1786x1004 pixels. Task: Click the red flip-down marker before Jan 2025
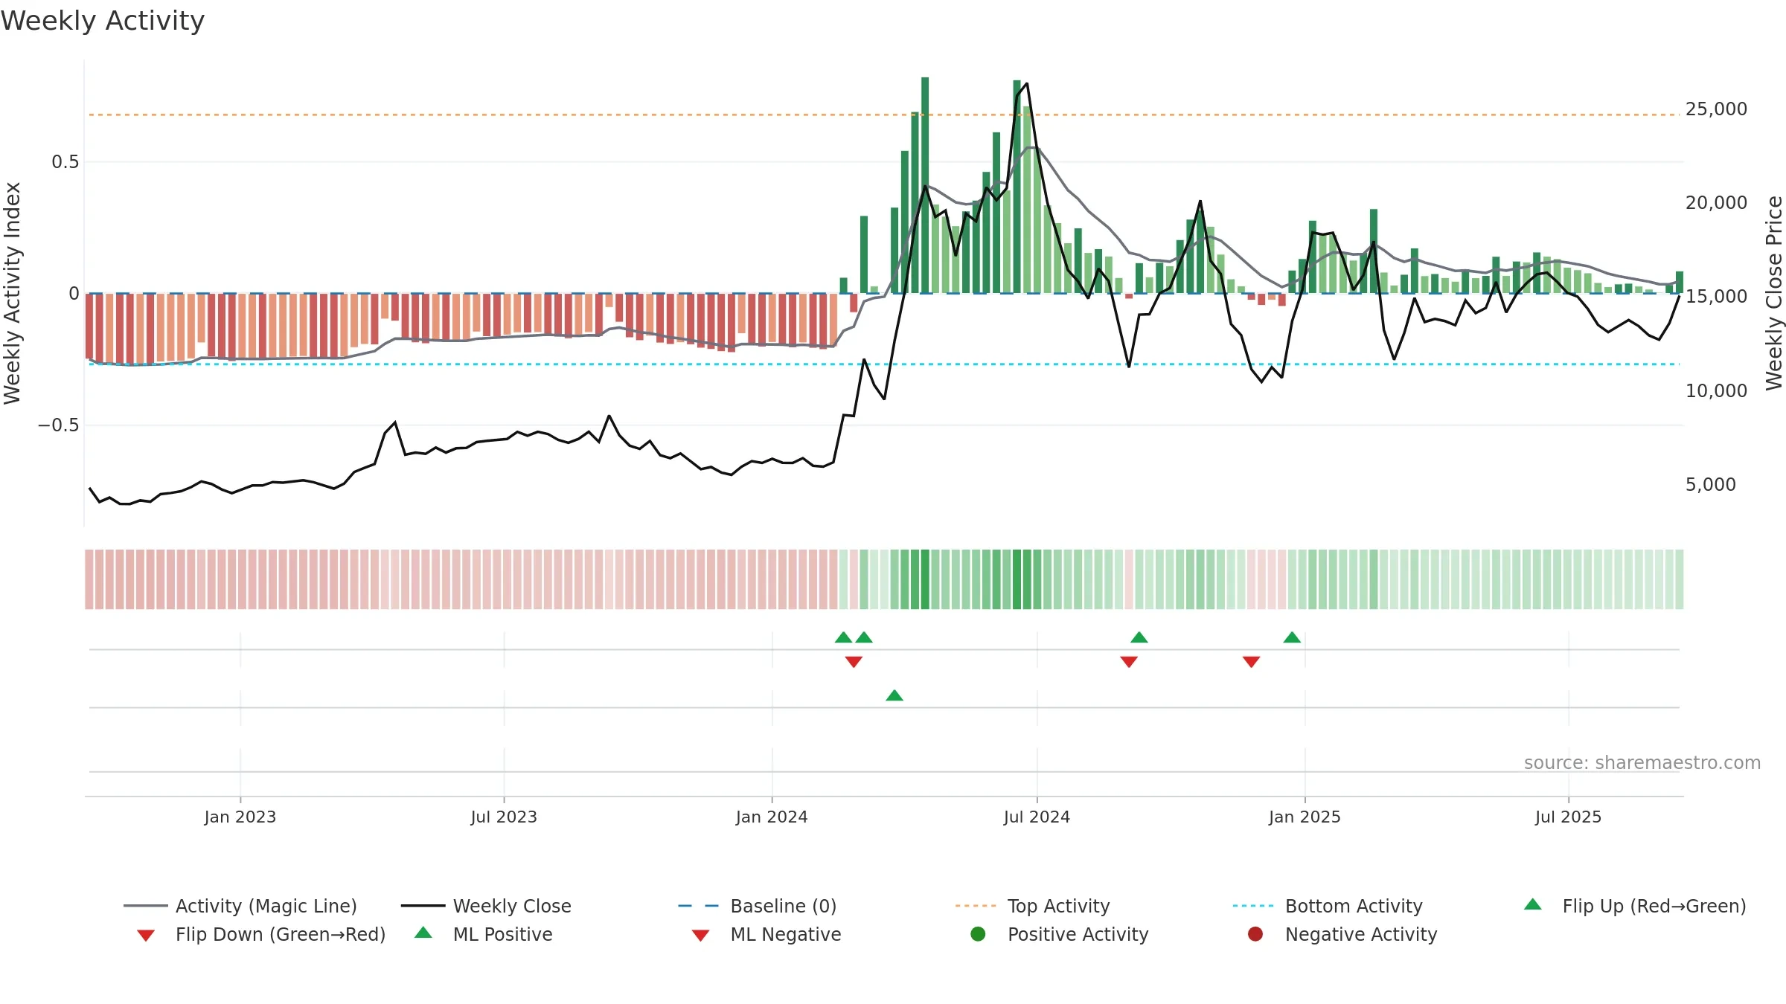(1251, 662)
